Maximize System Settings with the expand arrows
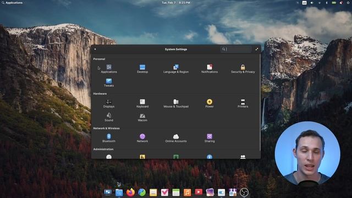This screenshot has width=352, height=198. [x=257, y=49]
